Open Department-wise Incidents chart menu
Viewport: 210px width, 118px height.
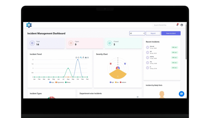[138, 97]
